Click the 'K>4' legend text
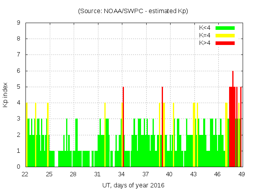 pyautogui.click(x=204, y=43)
